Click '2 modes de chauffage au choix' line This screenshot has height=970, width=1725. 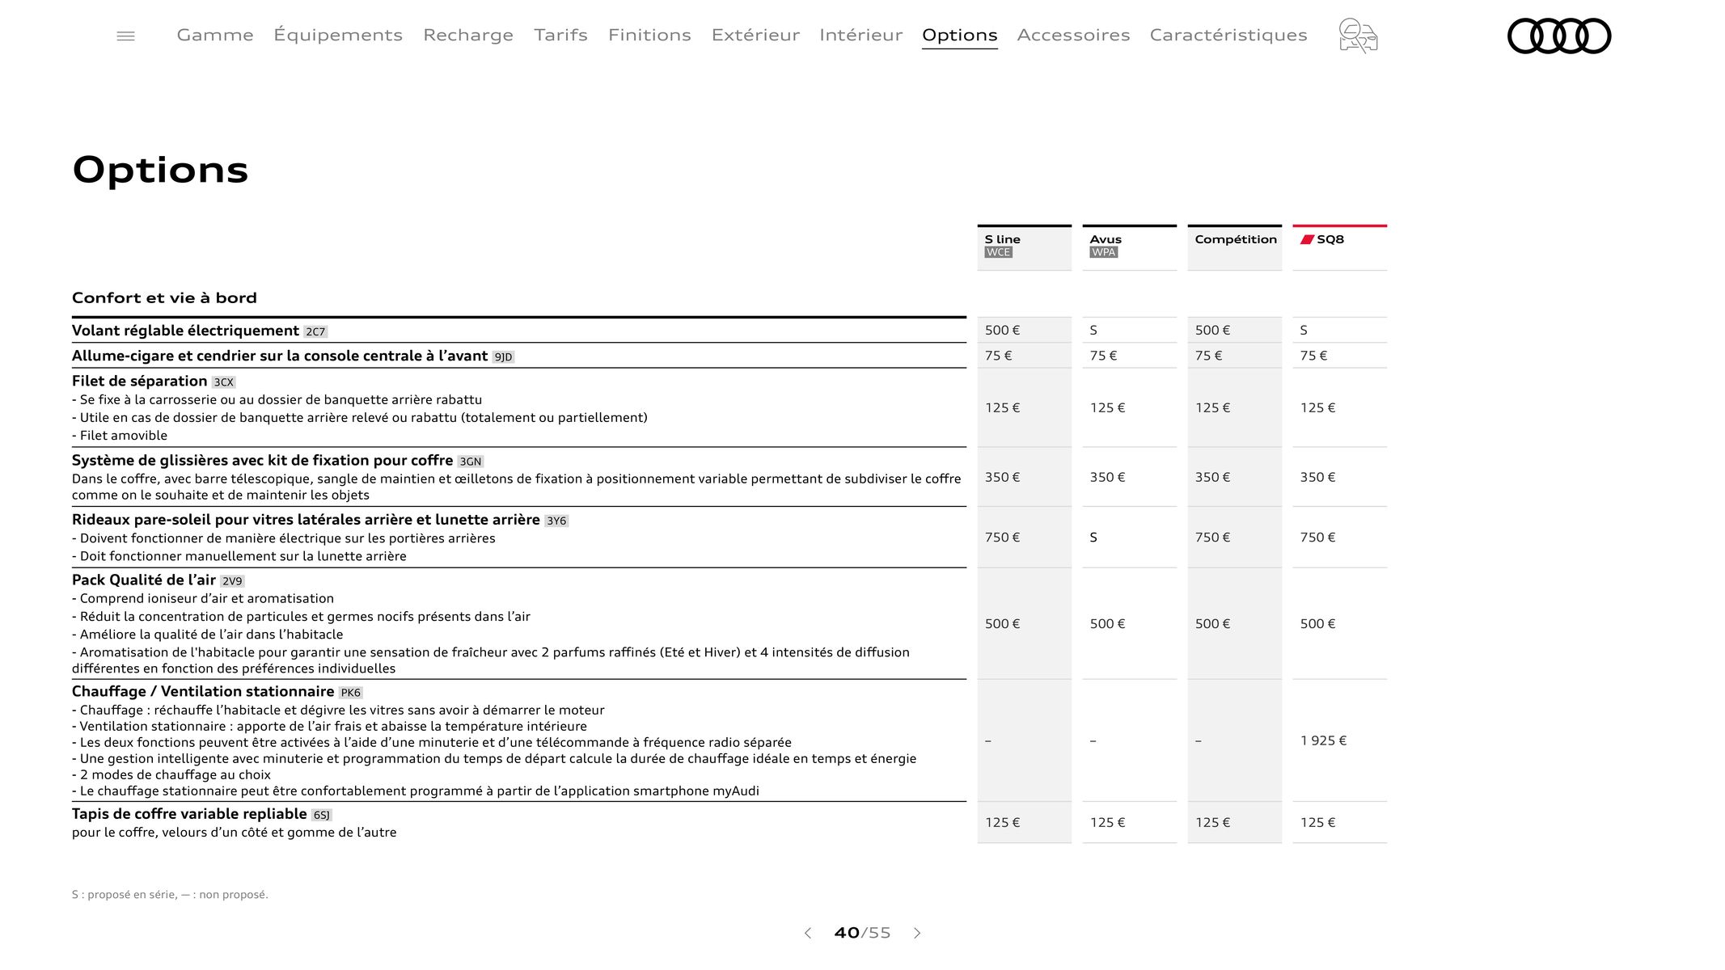pyautogui.click(x=171, y=774)
